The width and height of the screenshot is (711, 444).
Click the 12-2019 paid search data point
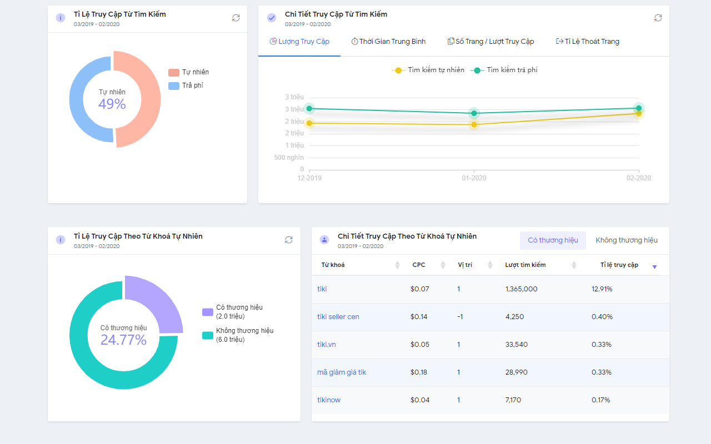point(309,109)
